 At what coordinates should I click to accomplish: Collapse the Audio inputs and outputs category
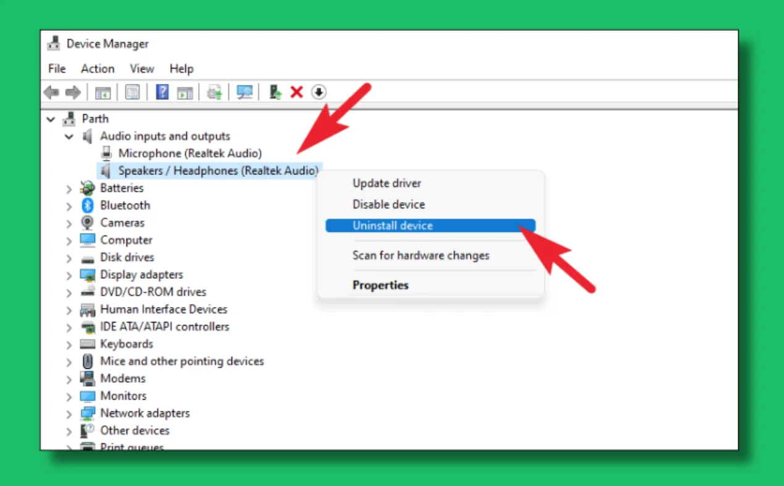pyautogui.click(x=69, y=136)
